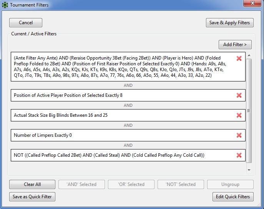Select the Ante Filter hands group row

[x=128, y=66]
